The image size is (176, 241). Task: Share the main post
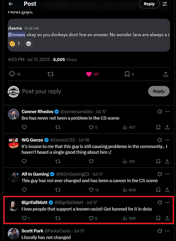[165, 74]
